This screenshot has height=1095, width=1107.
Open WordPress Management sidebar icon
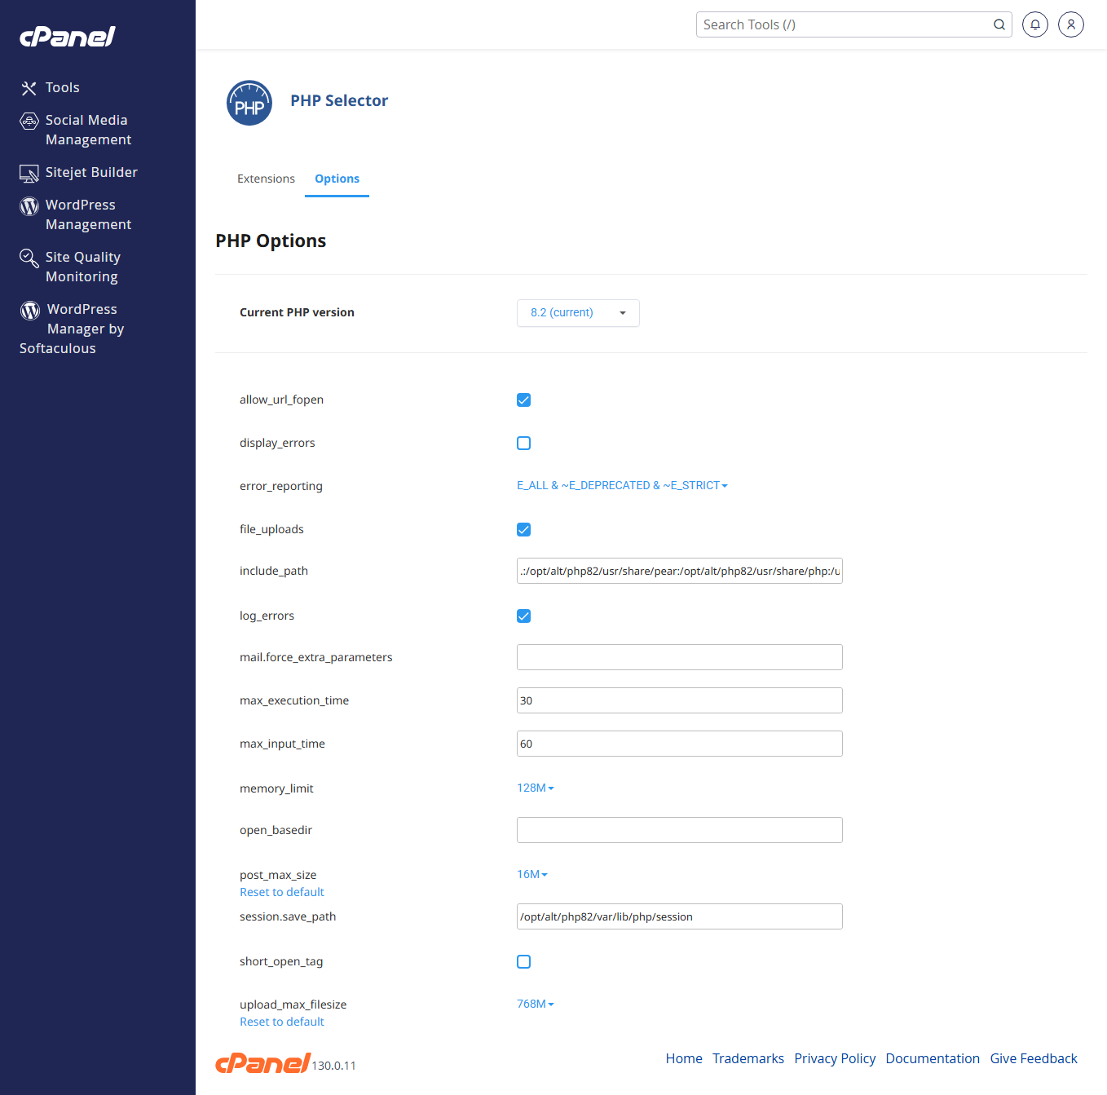point(29,206)
